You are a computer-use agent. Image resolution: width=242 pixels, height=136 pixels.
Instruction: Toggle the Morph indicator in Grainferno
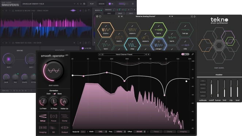101,10
